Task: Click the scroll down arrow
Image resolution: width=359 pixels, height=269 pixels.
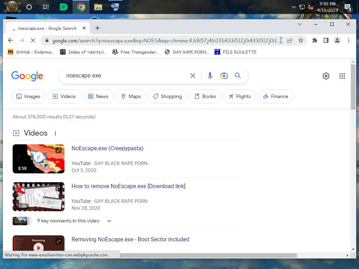Action: (x=353, y=249)
